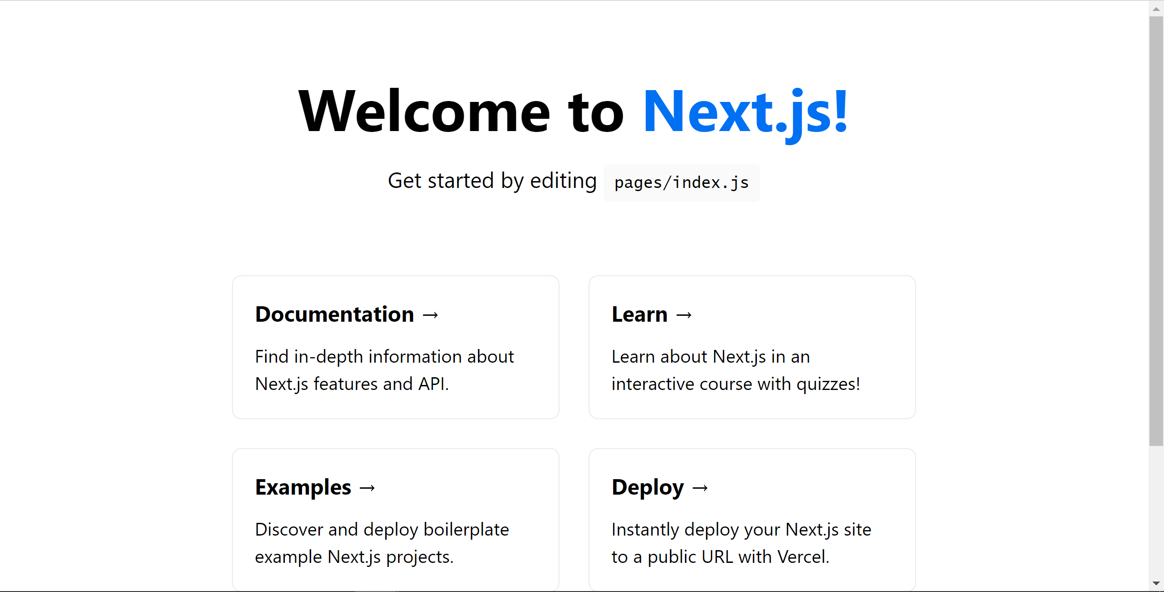
Task: Click the scrollbar up arrow
Action: coord(1156,9)
